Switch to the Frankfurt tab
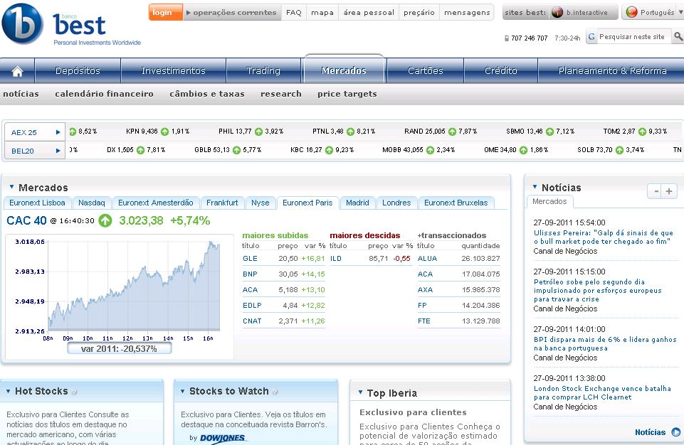This screenshot has width=684, height=445. coord(222,203)
